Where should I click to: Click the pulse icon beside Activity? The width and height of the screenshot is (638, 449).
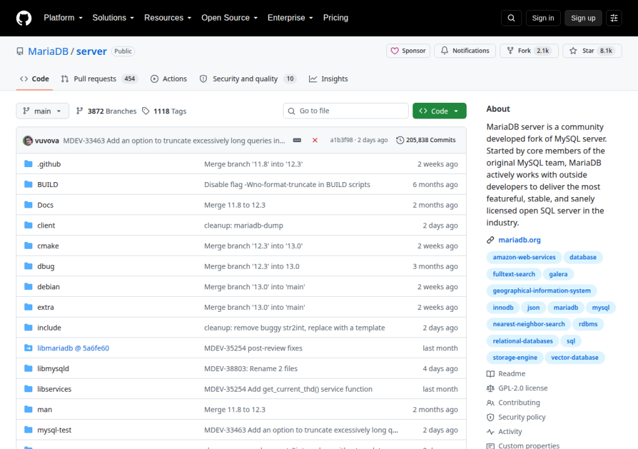pos(490,432)
